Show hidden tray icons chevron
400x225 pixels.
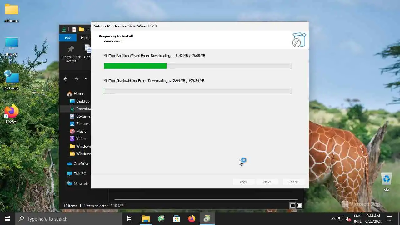pyautogui.click(x=333, y=219)
